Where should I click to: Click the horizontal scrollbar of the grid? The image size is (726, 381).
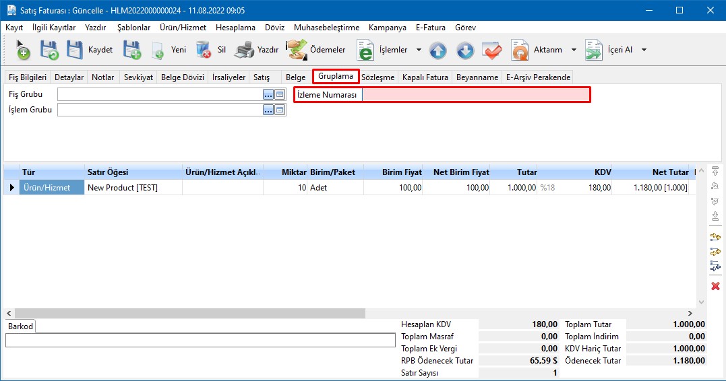coord(189,314)
